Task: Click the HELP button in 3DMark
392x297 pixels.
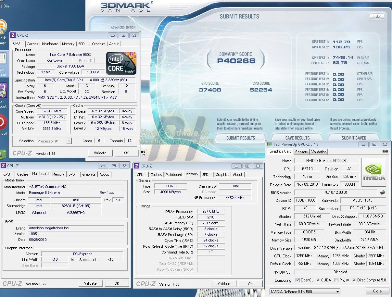Action: pyautogui.click(x=376, y=16)
